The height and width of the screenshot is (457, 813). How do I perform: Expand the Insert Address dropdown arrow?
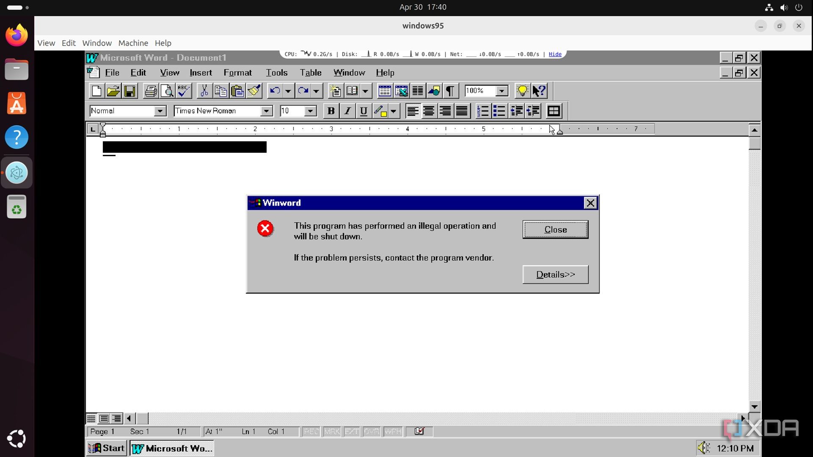tap(365, 91)
